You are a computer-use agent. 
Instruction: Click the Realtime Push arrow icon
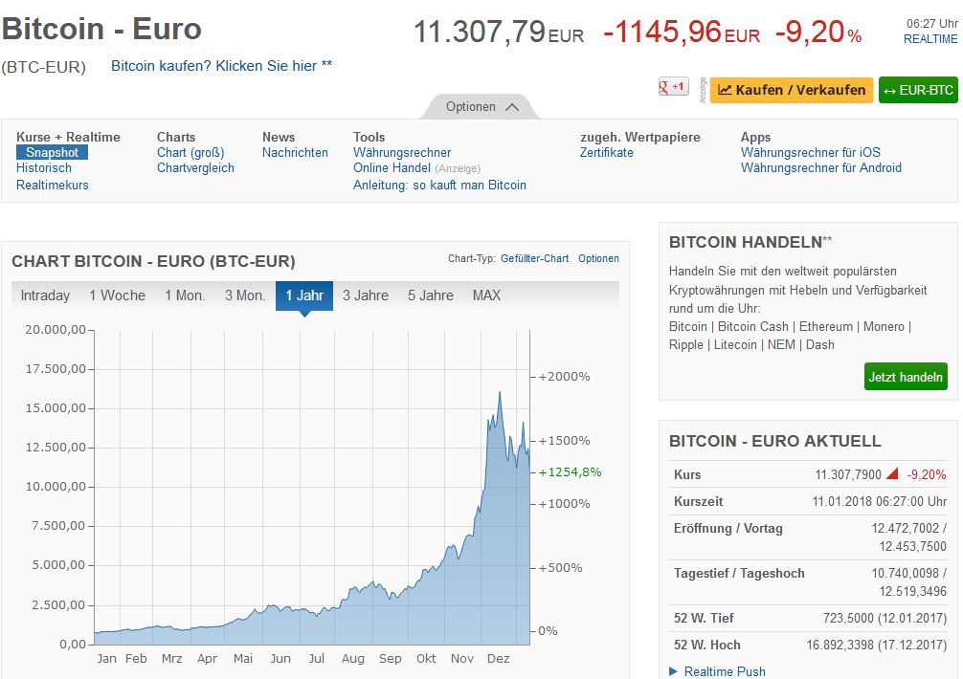[x=673, y=671]
